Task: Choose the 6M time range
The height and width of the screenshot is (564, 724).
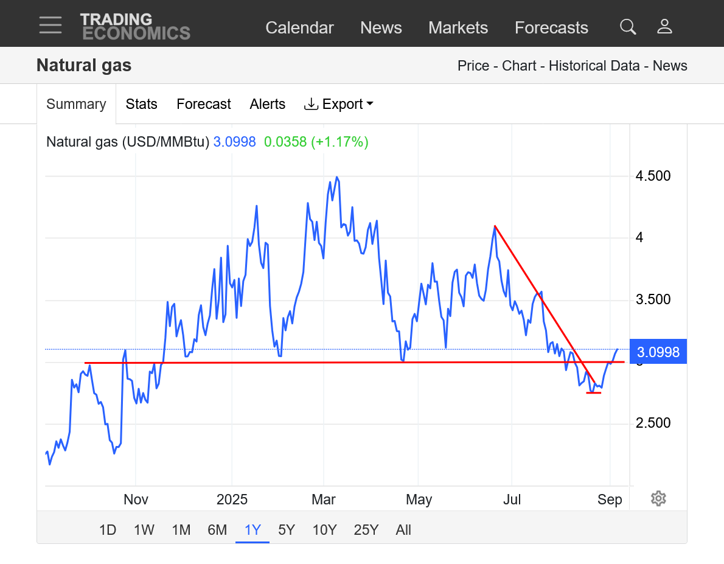Action: 217,530
